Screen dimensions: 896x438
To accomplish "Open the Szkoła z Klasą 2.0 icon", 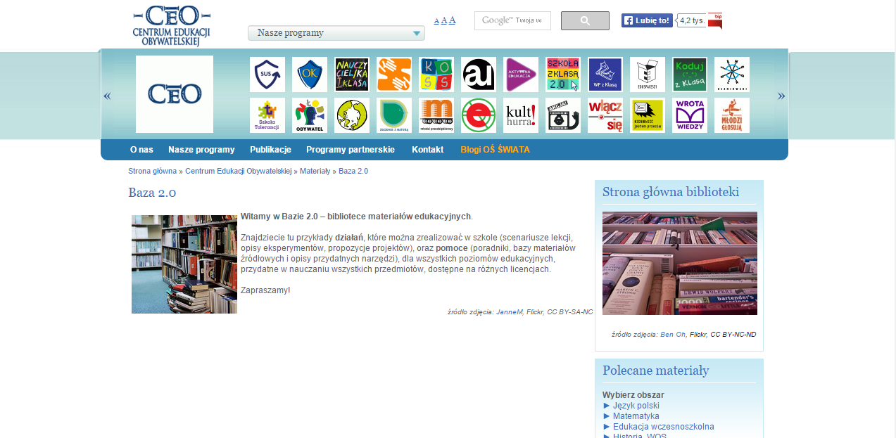I will click(563, 75).
